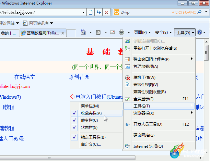210x161 pixels.
Task: Click the red stop loading icon
Action: 107,12
